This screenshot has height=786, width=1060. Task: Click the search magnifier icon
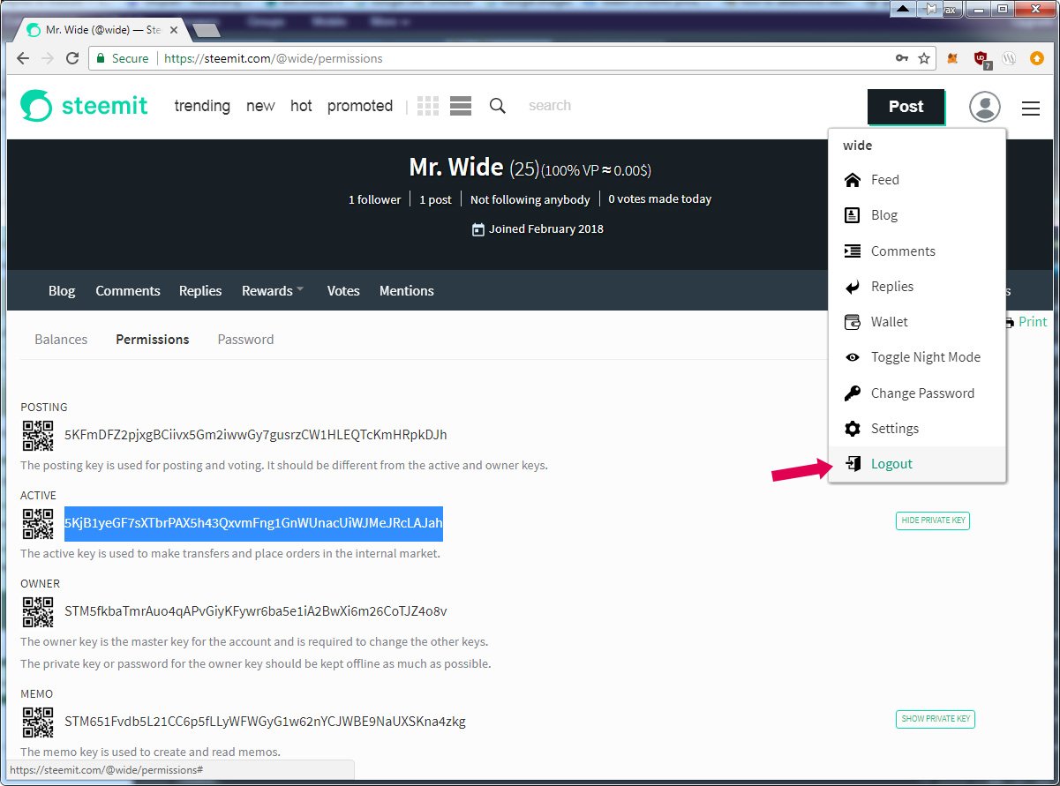point(498,106)
